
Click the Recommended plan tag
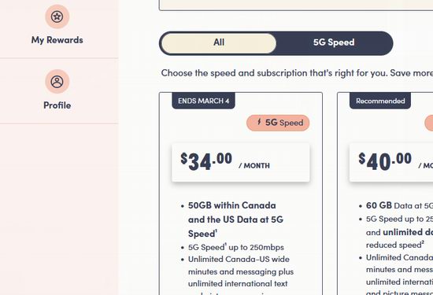(x=380, y=101)
